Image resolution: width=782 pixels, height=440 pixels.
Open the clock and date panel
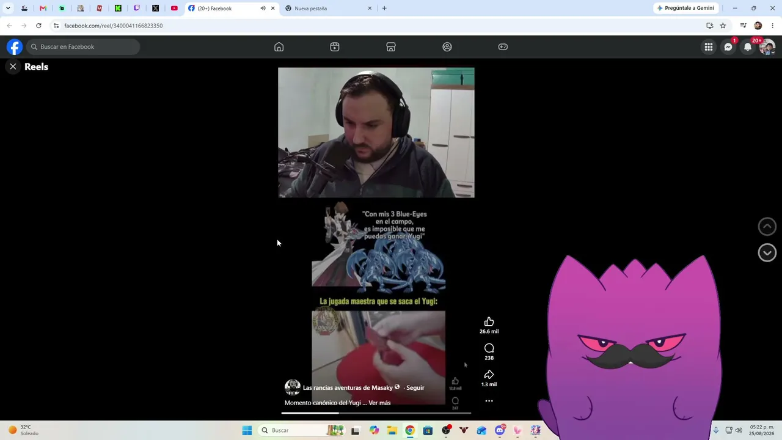762,430
